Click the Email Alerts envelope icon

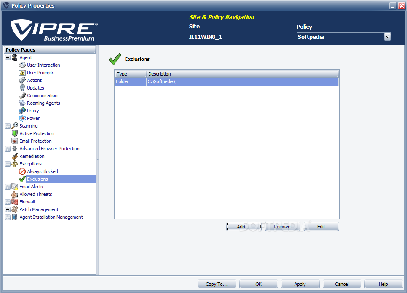tap(15, 187)
